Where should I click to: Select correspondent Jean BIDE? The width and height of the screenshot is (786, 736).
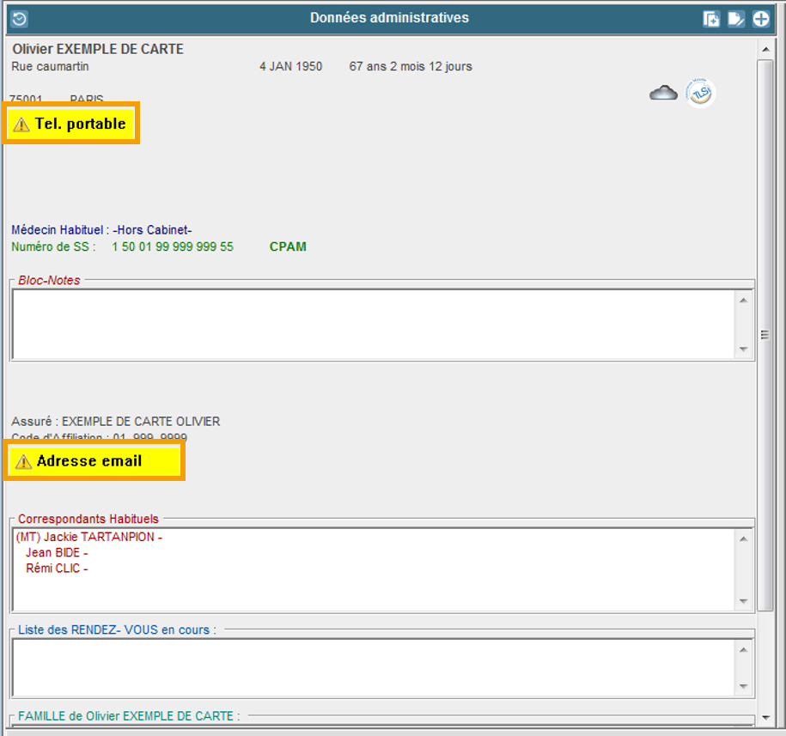[57, 552]
